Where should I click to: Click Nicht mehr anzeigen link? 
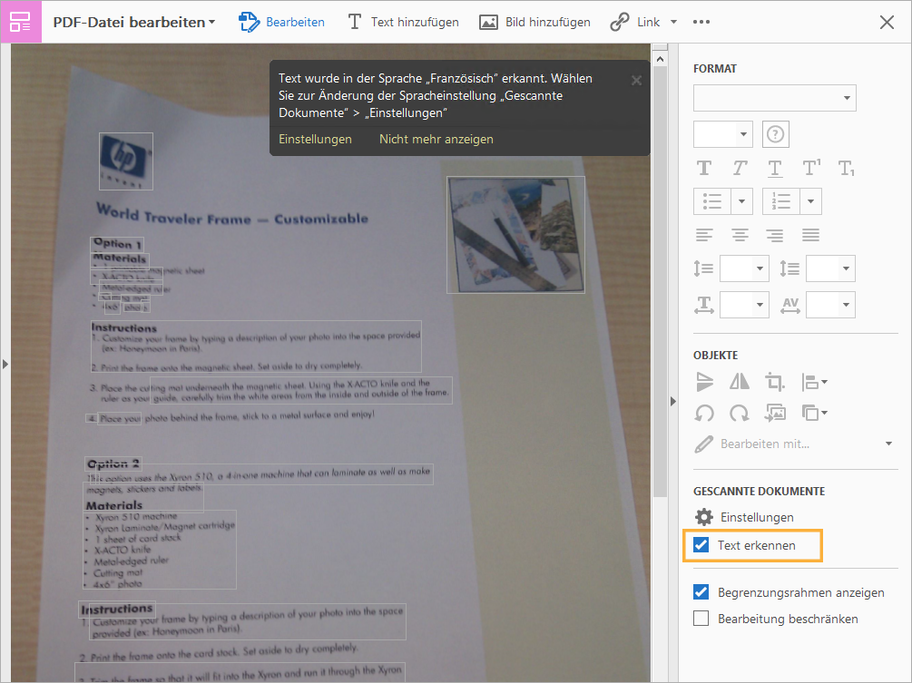pyautogui.click(x=436, y=140)
